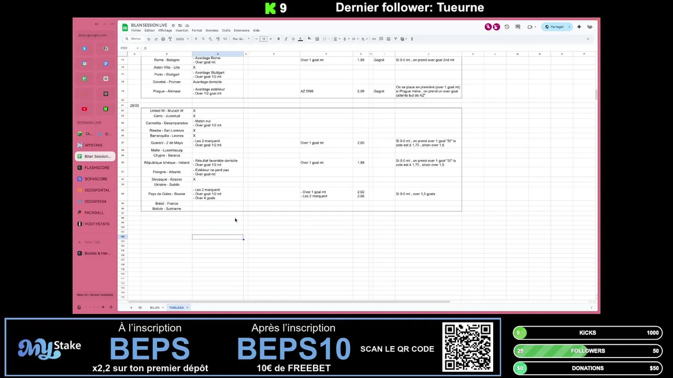The image size is (673, 378).
Task: Decrease the font size
Action: [x=257, y=39]
